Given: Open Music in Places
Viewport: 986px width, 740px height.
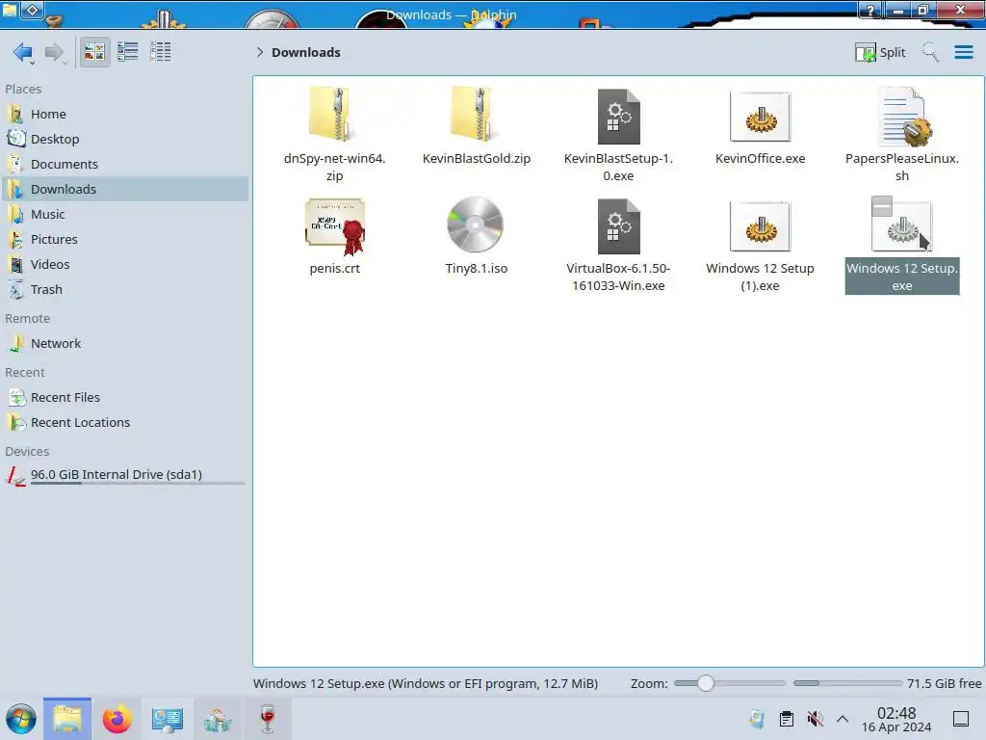Looking at the screenshot, I should 124,215.
